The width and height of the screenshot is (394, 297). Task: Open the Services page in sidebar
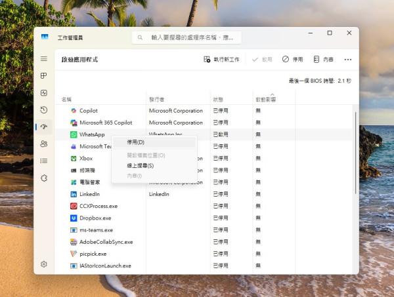[x=44, y=178]
